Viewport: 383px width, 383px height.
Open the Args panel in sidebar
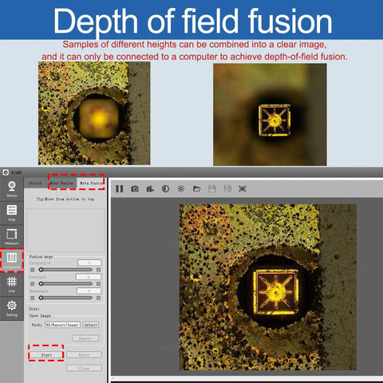tap(12, 213)
